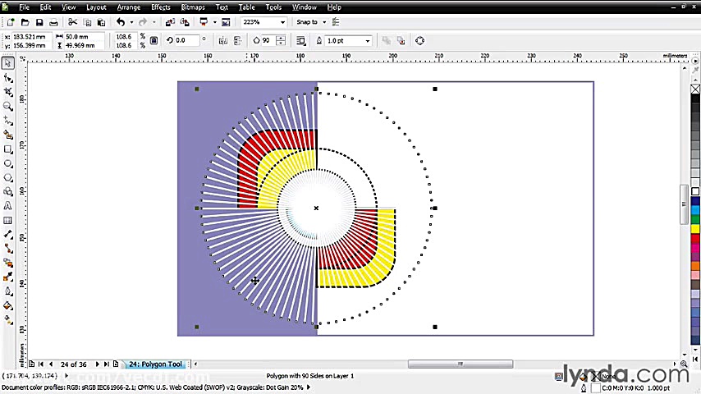The image size is (701, 394).
Task: Click the Save icon in toolbar
Action: pyautogui.click(x=39, y=22)
